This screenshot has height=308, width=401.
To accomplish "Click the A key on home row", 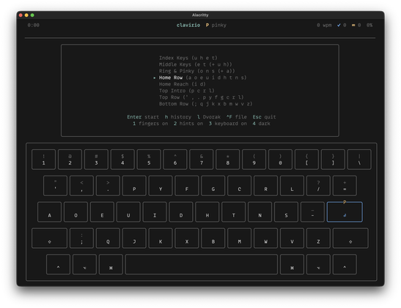I will 49,212.
